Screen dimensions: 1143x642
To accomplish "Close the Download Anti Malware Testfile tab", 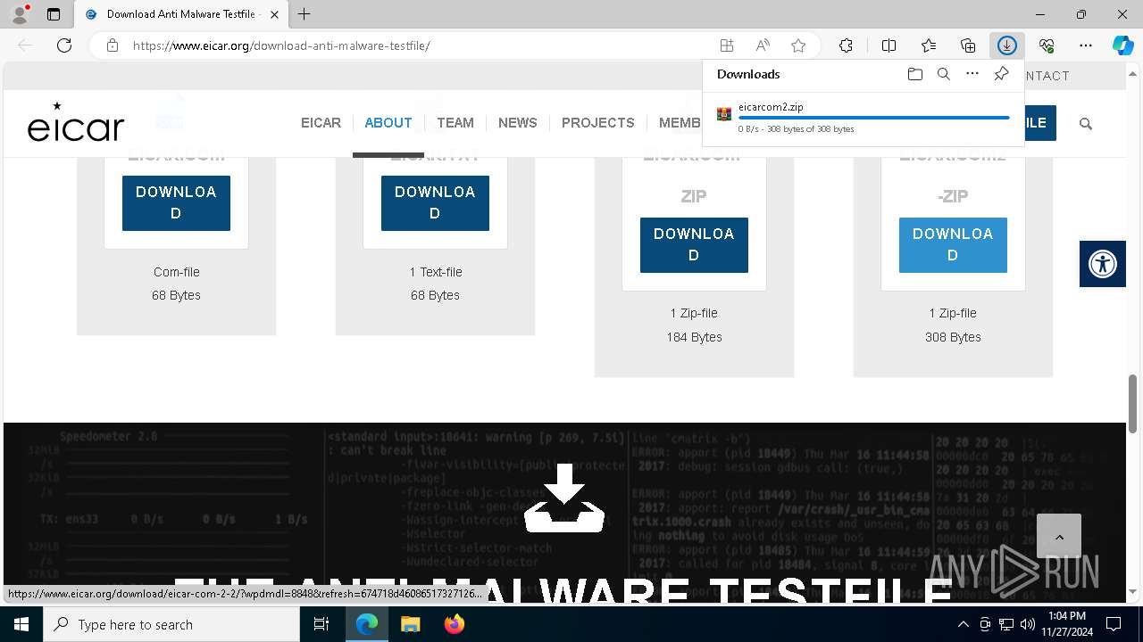I will click(274, 14).
